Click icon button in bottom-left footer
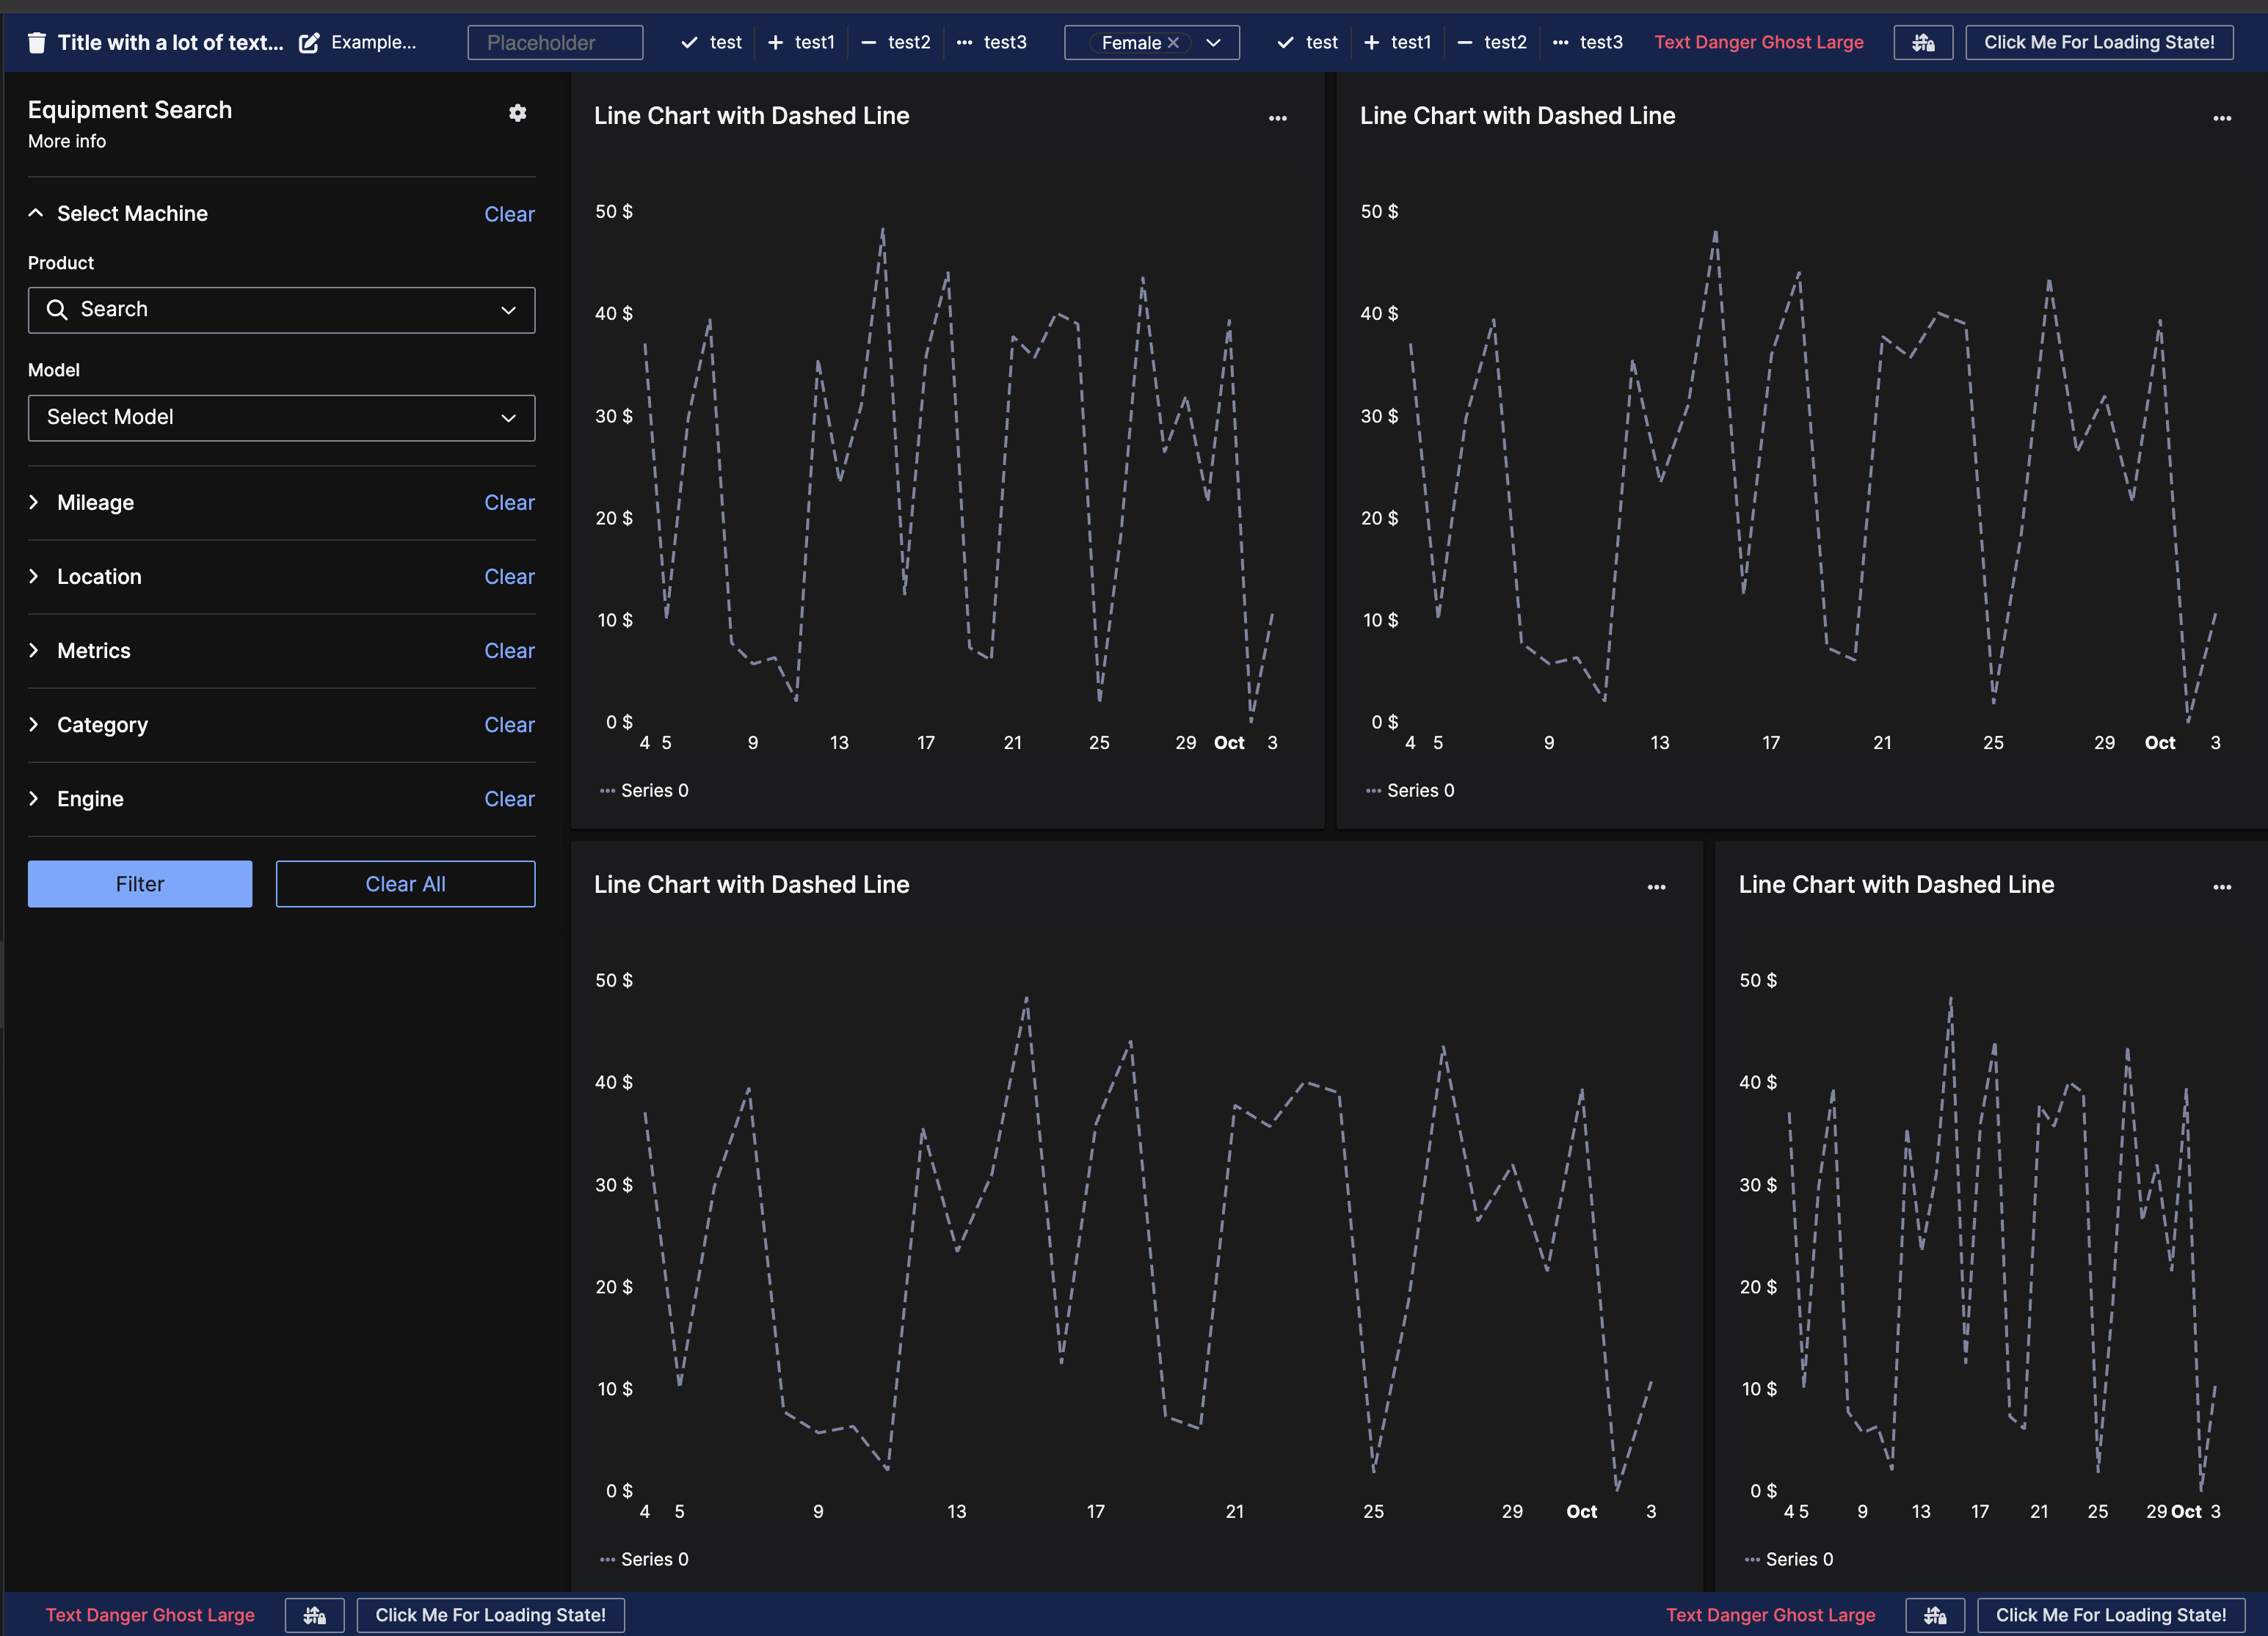This screenshot has height=1636, width=2268. click(x=314, y=1615)
